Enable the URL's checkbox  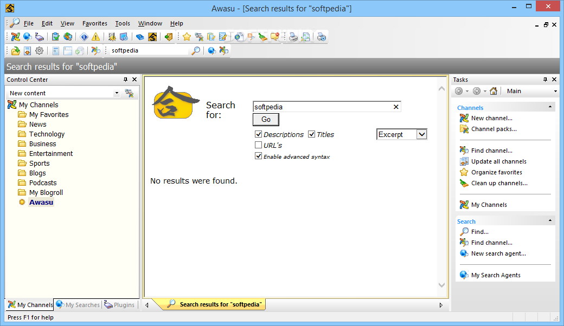[258, 145]
